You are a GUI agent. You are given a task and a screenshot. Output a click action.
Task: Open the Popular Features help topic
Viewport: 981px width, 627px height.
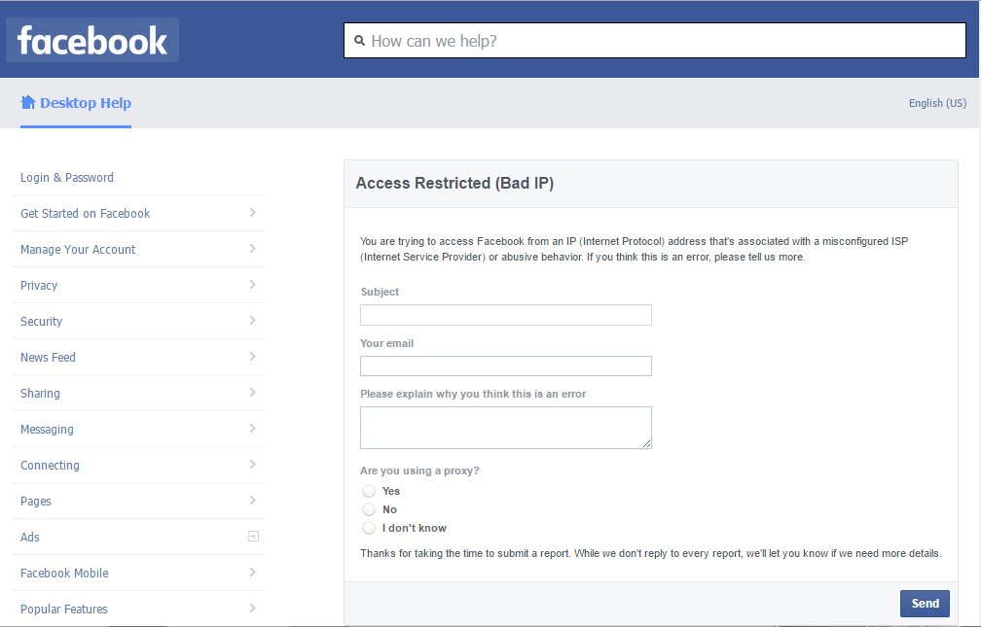tap(64, 609)
